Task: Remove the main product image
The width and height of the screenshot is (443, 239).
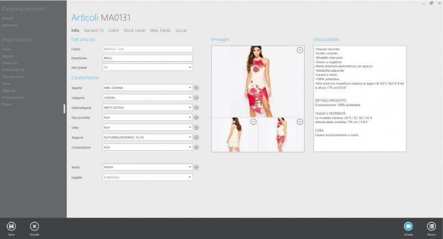Action: tap(300, 50)
